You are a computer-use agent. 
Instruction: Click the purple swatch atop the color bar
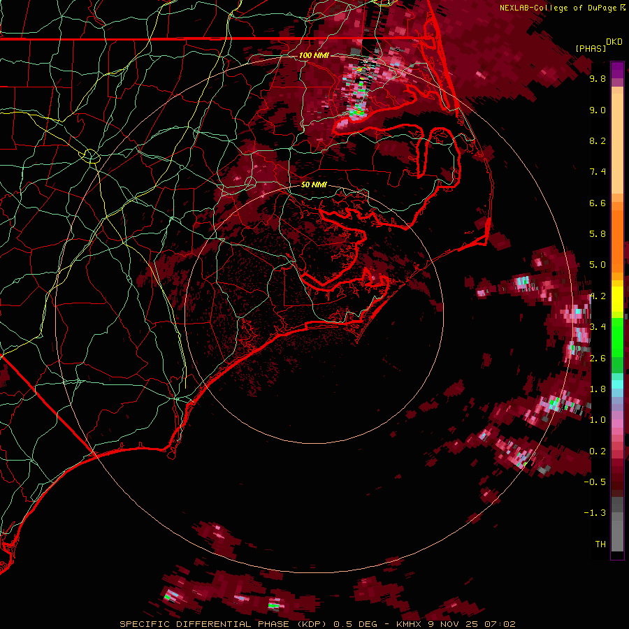point(617,70)
